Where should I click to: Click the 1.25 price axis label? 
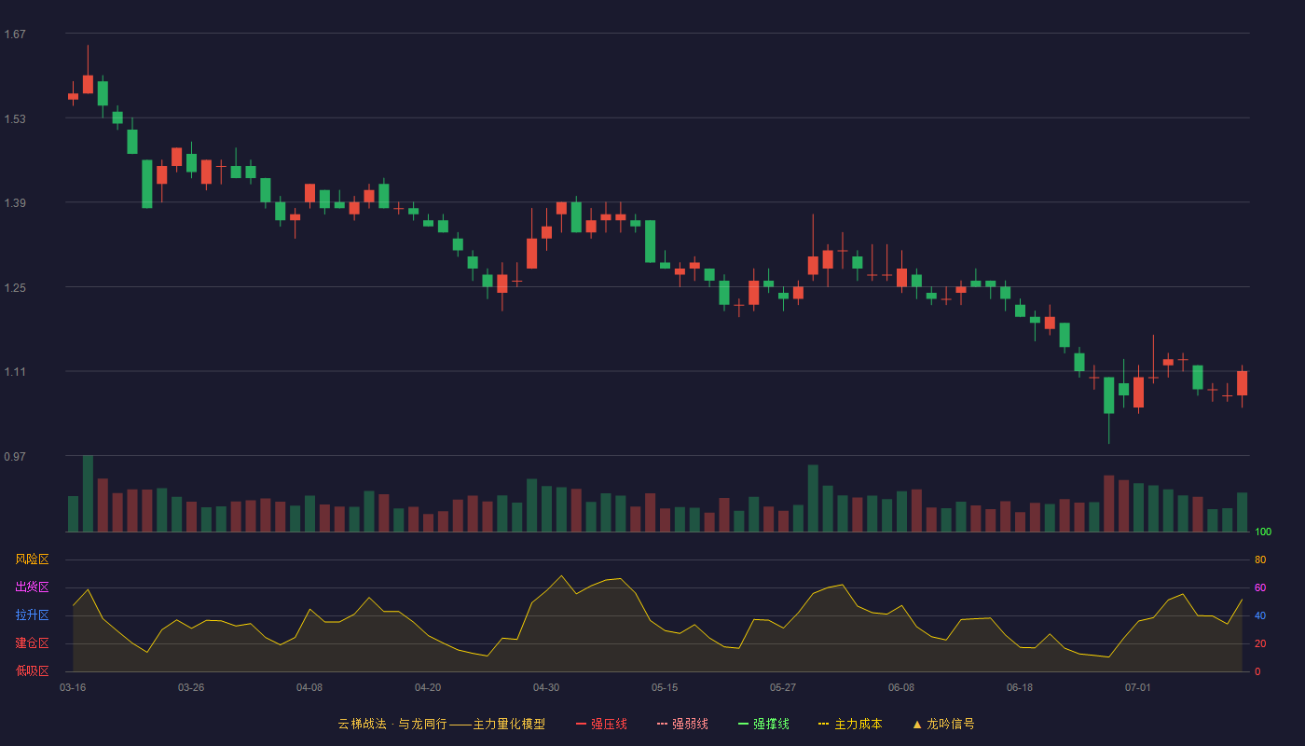pos(15,288)
